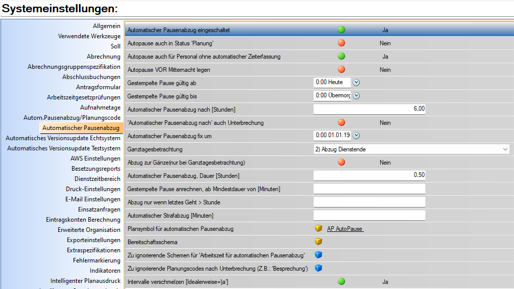The height and width of the screenshot is (289, 514).
Task: Enable Autopause VOR Mitternacht legen
Action: point(341,70)
